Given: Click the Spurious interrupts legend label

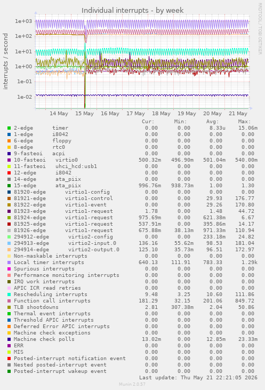Looking at the screenshot, I should (44, 269).
